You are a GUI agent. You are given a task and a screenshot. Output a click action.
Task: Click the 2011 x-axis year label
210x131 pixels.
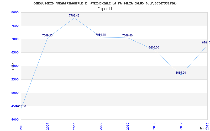click(154, 126)
